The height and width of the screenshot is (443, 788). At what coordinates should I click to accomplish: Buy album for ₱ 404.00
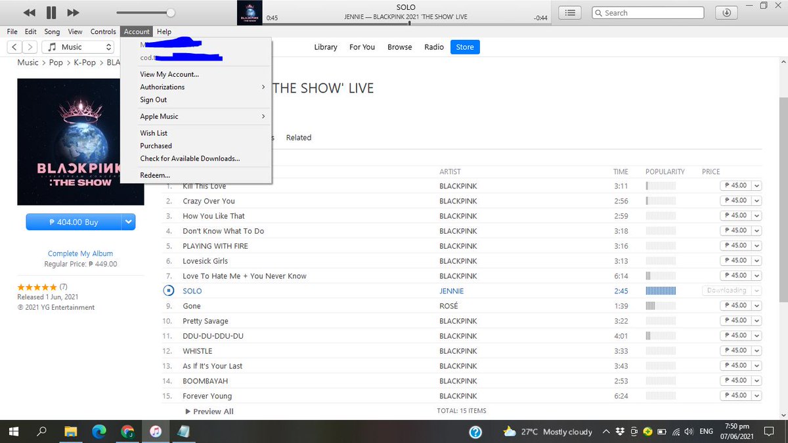[74, 222]
